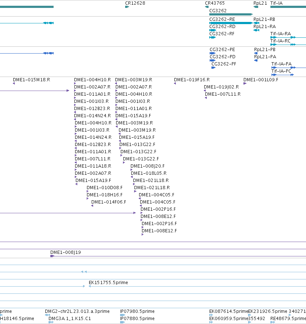The width and height of the screenshot is (306, 324).
Task: Select the DME1-001L09.F clone end label
Action: pyautogui.click(x=261, y=80)
